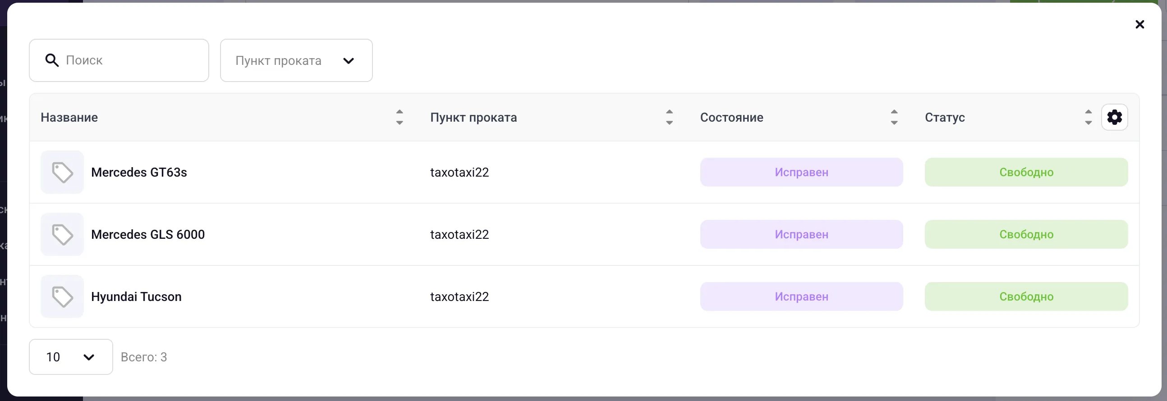The height and width of the screenshot is (401, 1167).
Task: Select the Mercedes GT63s row name
Action: click(139, 172)
